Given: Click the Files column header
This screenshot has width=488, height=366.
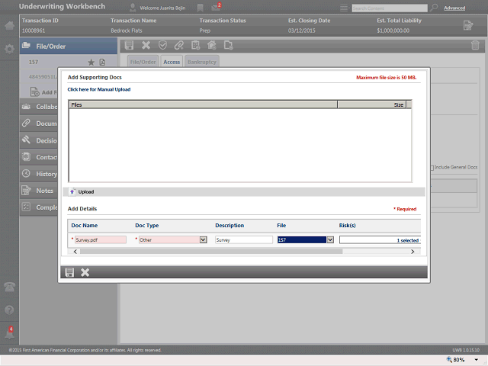Looking at the screenshot, I should (203, 104).
